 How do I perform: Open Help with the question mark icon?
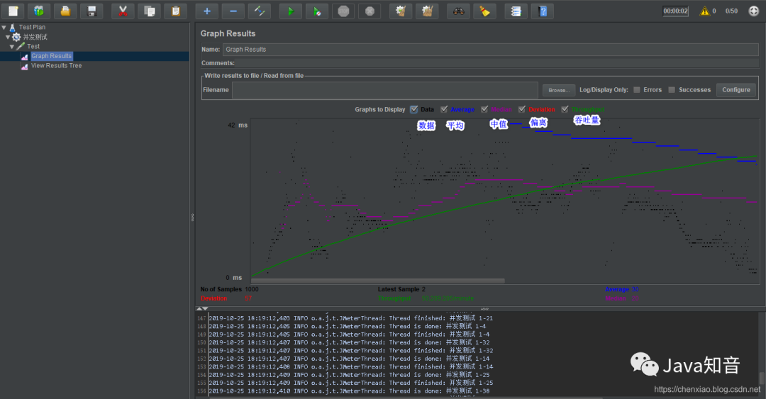[543, 11]
